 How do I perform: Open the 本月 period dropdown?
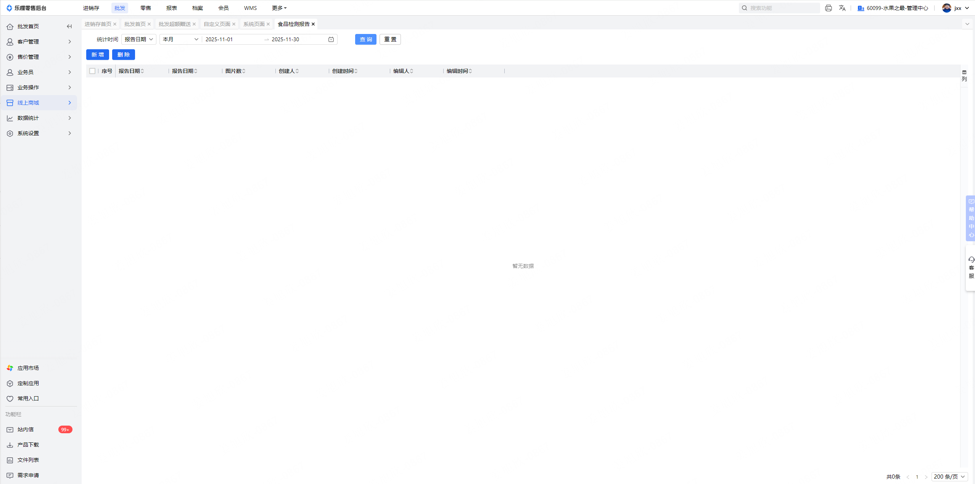[x=180, y=39]
